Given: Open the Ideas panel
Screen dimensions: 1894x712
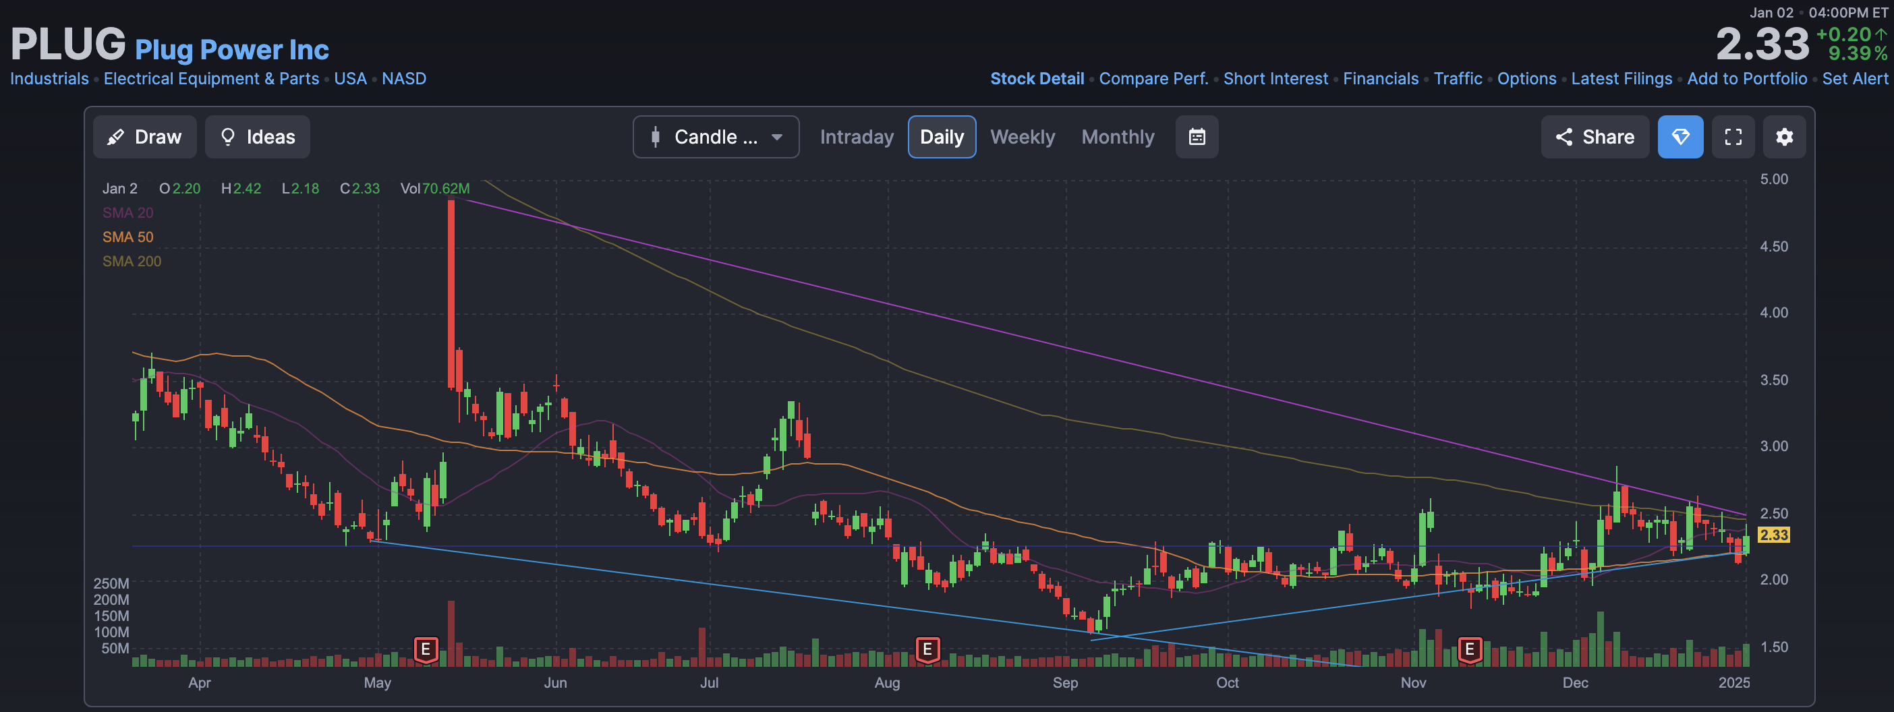Looking at the screenshot, I should (258, 137).
